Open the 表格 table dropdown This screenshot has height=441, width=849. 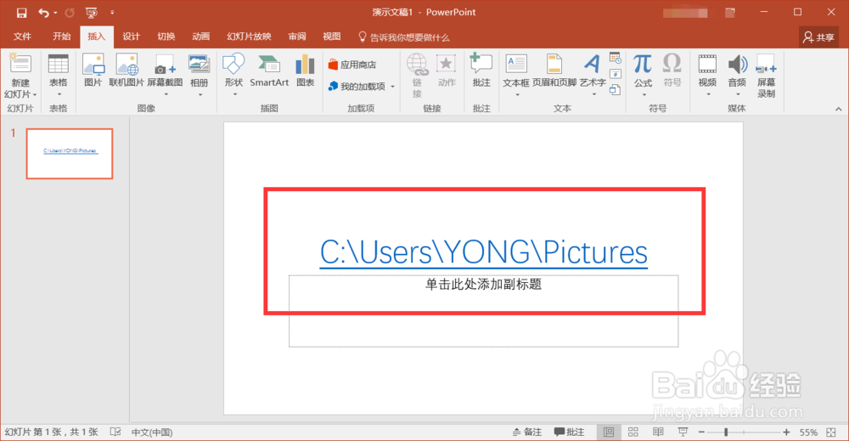click(59, 76)
